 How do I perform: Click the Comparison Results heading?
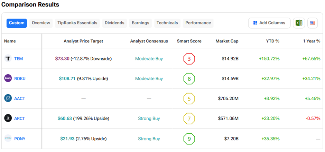coord(30,4)
